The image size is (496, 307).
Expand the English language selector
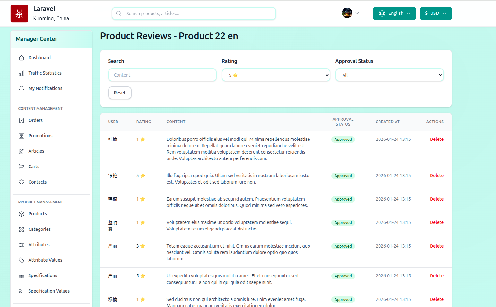tap(394, 14)
